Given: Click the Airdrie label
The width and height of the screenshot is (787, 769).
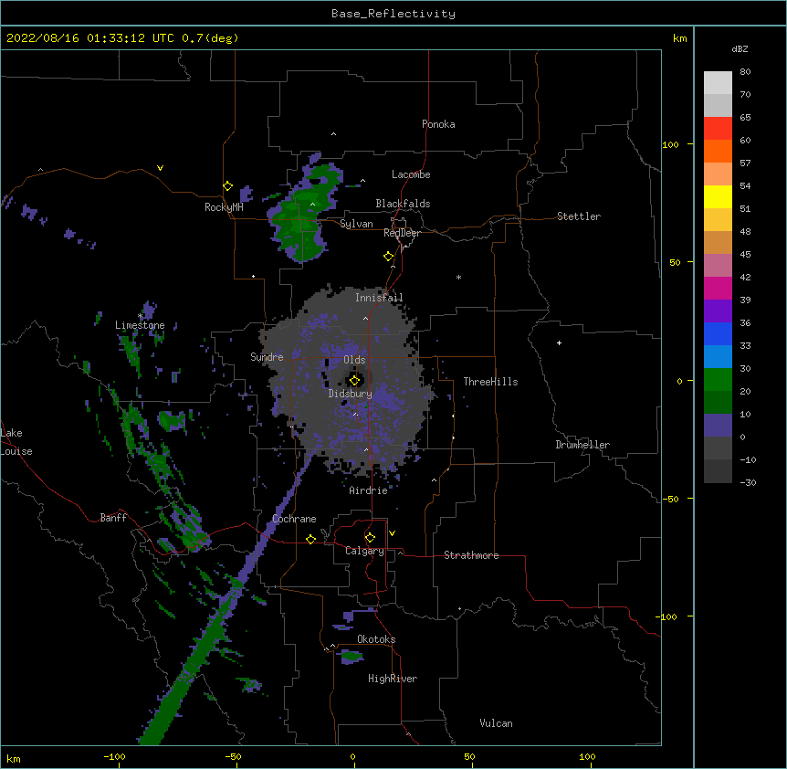Looking at the screenshot, I should tap(369, 490).
